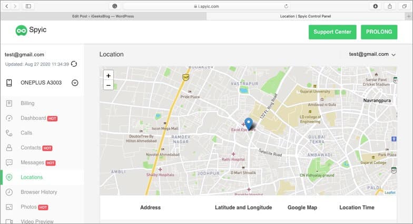413x224 pixels.
Task: Open the Safari share icon
Action: 390,6
